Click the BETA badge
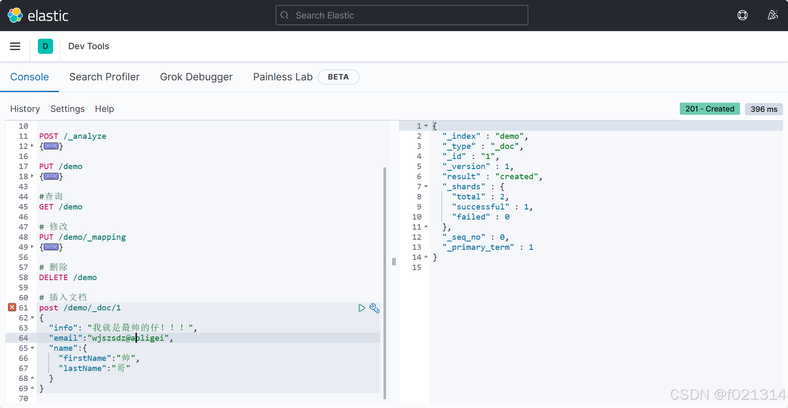 click(338, 77)
